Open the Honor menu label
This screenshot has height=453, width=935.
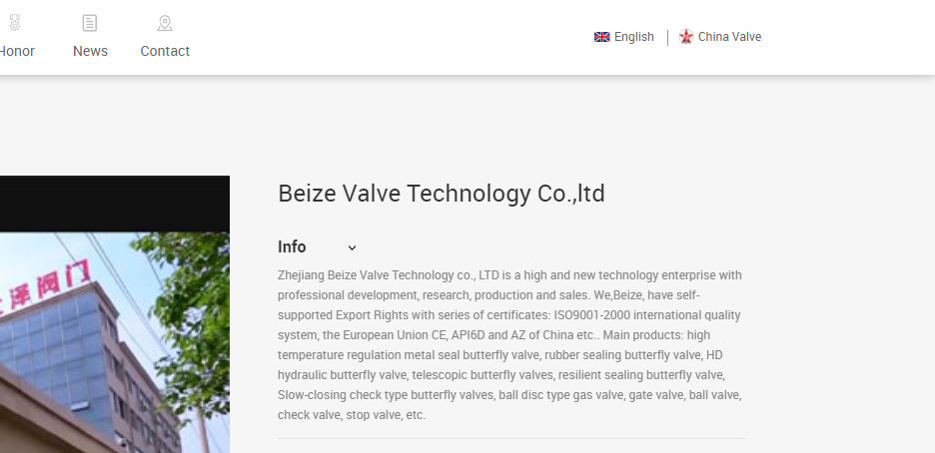(x=17, y=51)
